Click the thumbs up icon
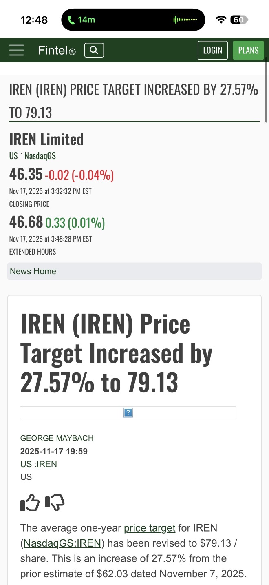Viewport: 269px width, 585px height. tap(30, 503)
